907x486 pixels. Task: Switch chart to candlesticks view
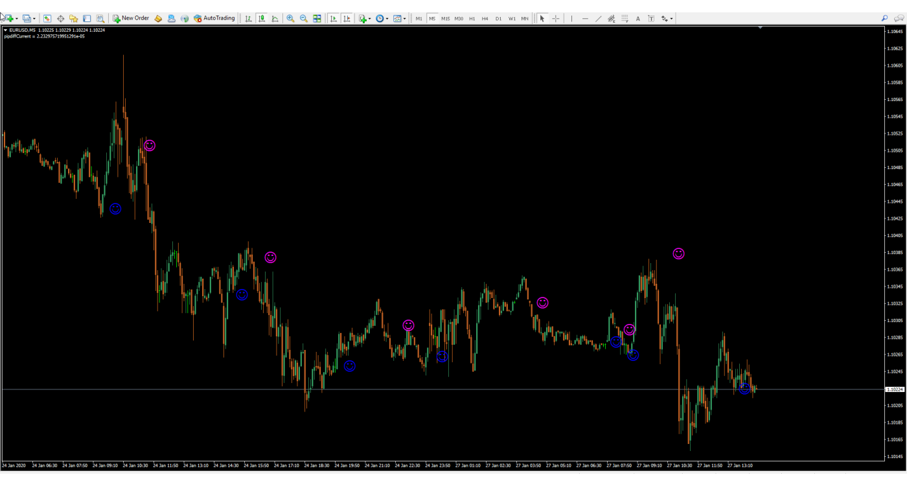pyautogui.click(x=262, y=19)
